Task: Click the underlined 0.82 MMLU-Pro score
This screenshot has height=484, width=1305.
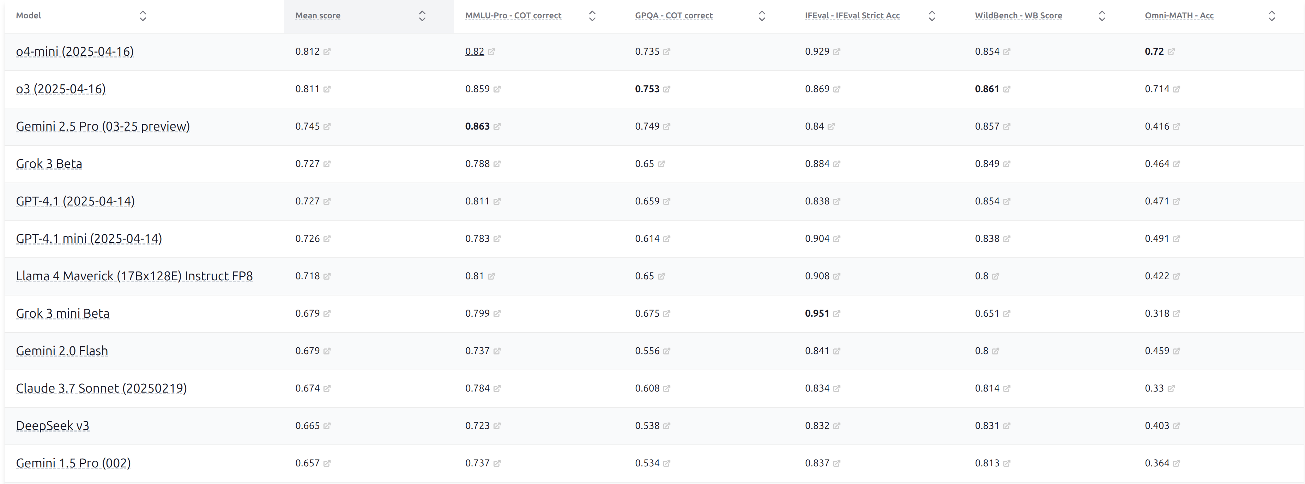Action: coord(474,52)
